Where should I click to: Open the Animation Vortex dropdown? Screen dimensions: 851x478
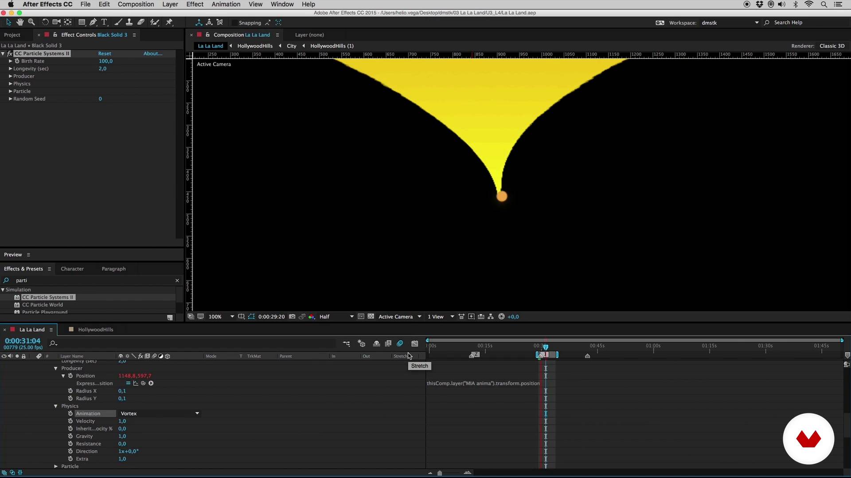click(160, 413)
